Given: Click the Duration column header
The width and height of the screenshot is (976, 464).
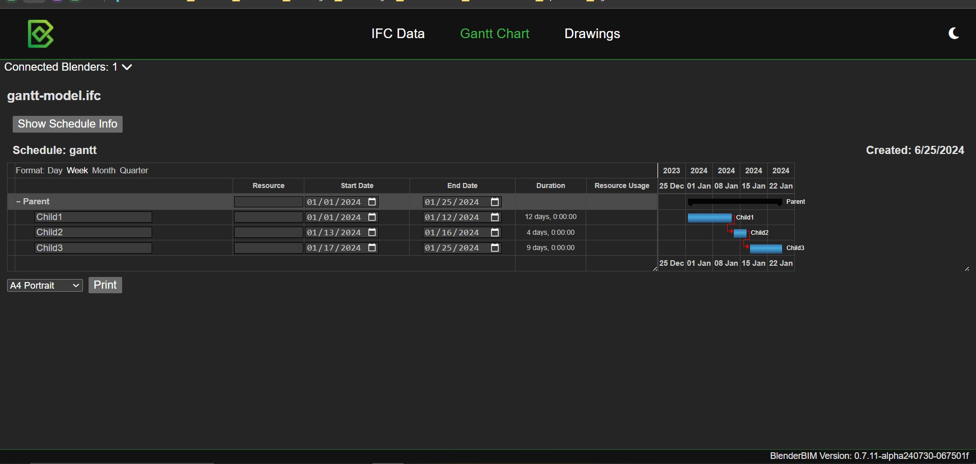Looking at the screenshot, I should coord(551,185).
